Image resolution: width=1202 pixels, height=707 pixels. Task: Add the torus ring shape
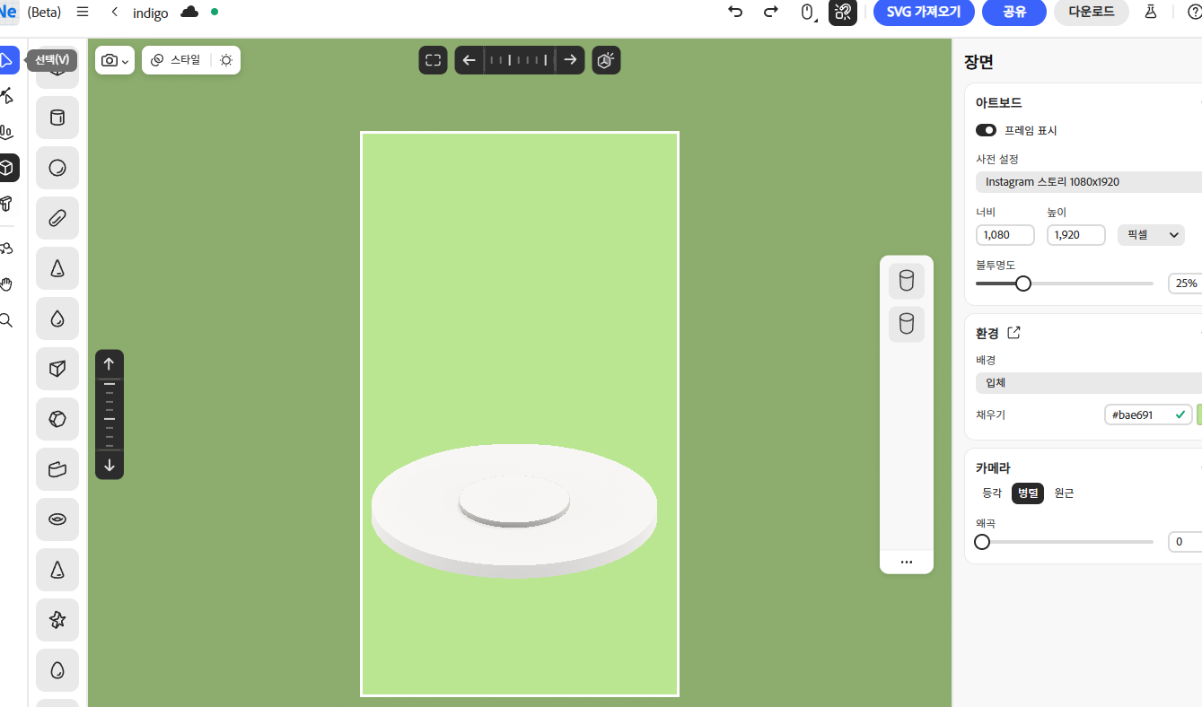coord(57,519)
